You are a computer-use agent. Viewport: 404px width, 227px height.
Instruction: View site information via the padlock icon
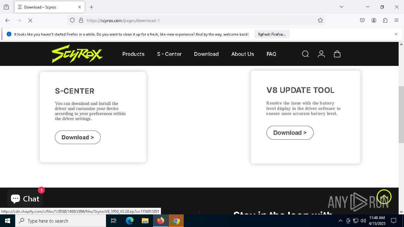(x=81, y=20)
